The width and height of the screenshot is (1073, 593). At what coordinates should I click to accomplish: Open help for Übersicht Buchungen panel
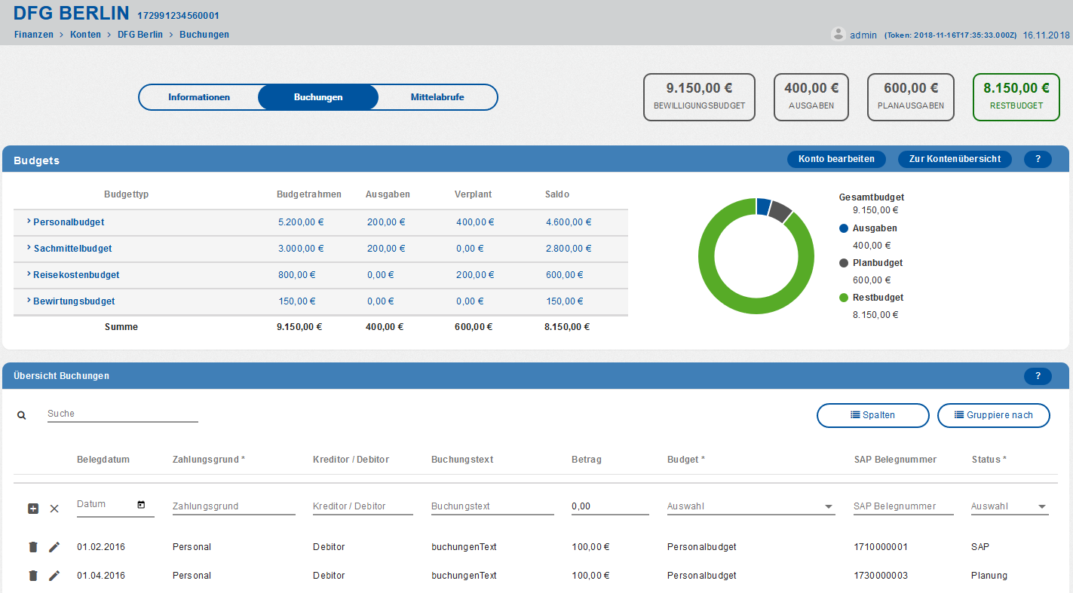click(1038, 376)
